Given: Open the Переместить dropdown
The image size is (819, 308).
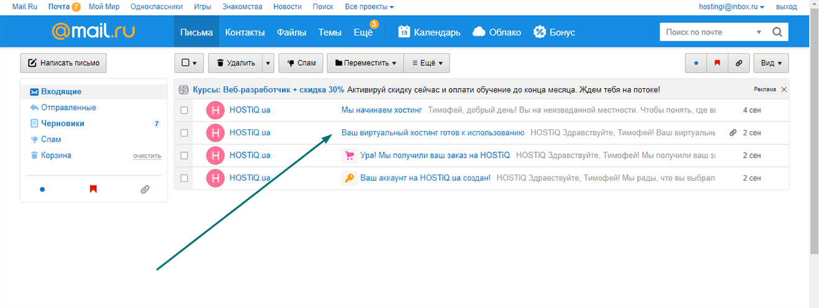Looking at the screenshot, I should tap(366, 63).
